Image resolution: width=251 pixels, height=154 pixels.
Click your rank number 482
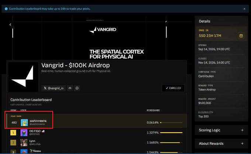tap(14, 123)
